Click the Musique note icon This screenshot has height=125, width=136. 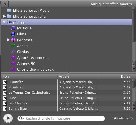(x=13, y=28)
